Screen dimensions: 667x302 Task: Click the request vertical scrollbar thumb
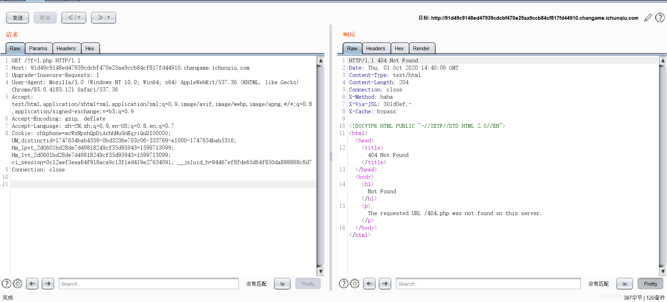pos(321,166)
